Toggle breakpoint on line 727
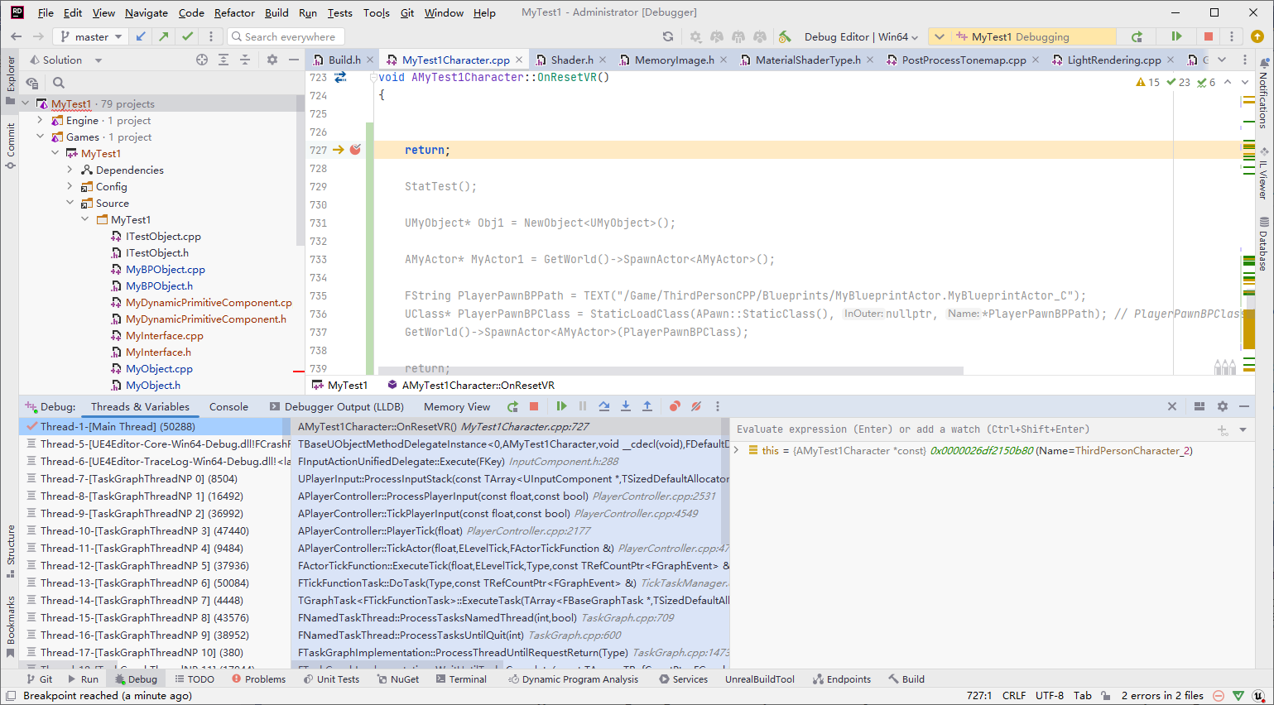 pos(355,150)
